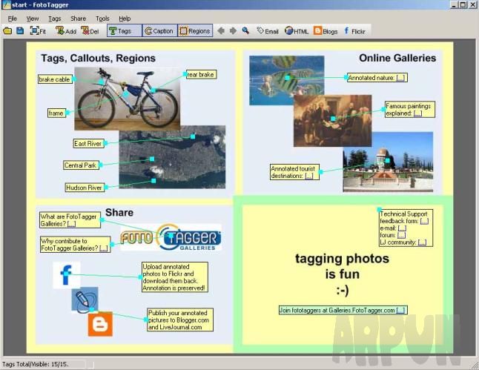Open the LJ community link
479x370 pixels.
[422, 242]
